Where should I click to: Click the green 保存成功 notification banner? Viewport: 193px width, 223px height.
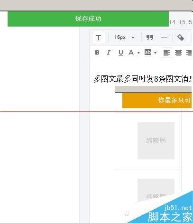[x=88, y=19]
